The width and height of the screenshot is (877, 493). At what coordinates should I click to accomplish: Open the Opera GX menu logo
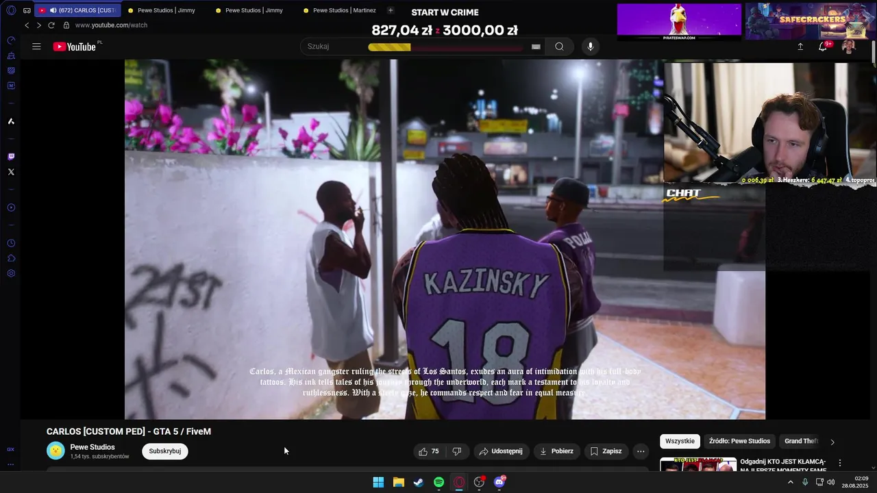(x=11, y=10)
